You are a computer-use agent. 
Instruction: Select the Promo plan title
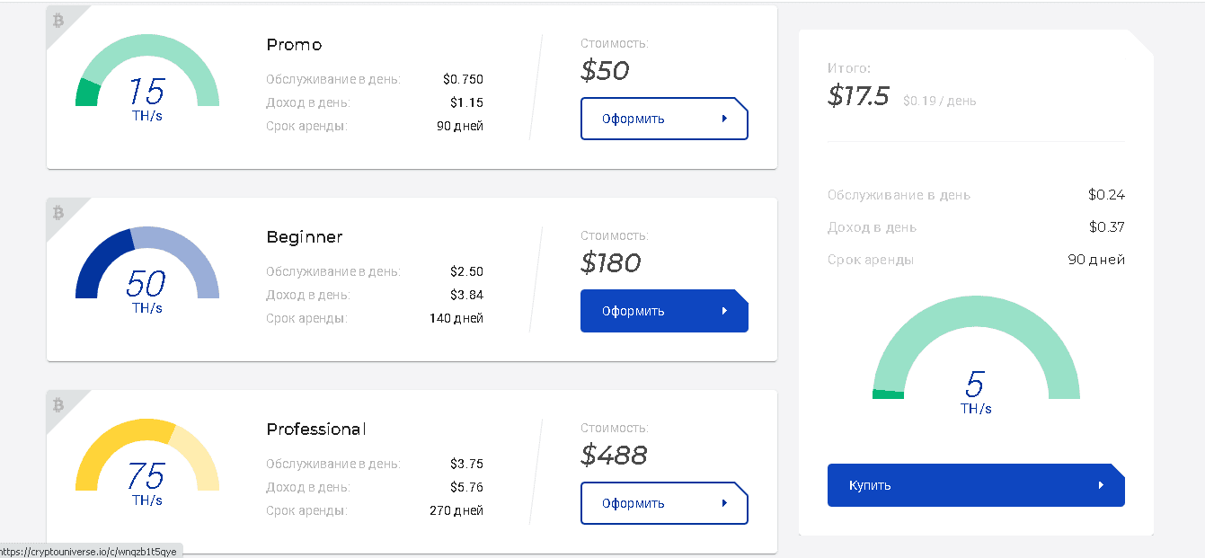point(294,45)
